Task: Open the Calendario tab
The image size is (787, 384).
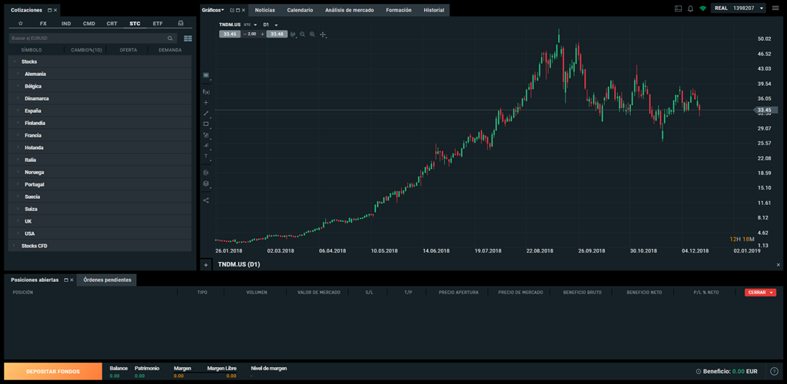Action: click(301, 10)
